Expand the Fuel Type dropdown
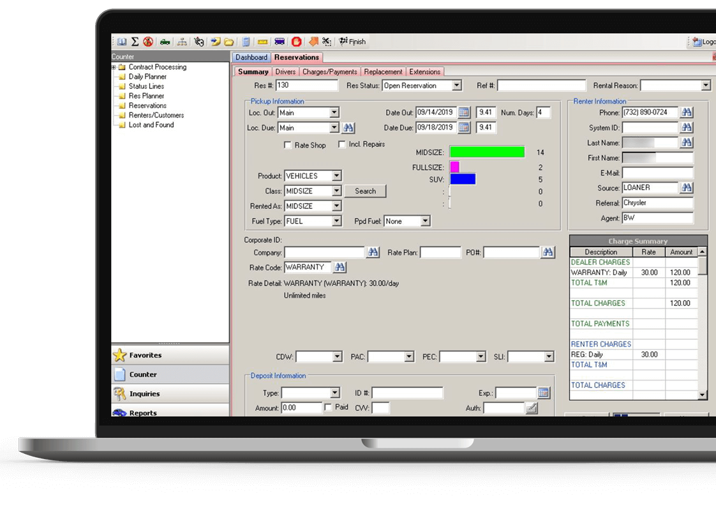Viewport: 716px width, 514px height. (336, 221)
